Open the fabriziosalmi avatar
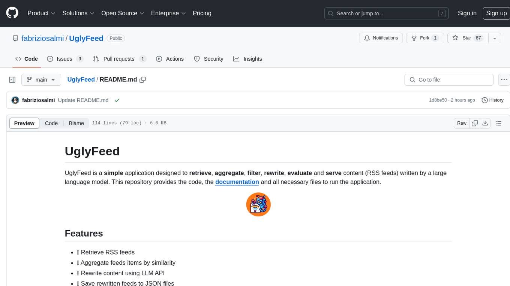510x286 pixels. coord(15,100)
